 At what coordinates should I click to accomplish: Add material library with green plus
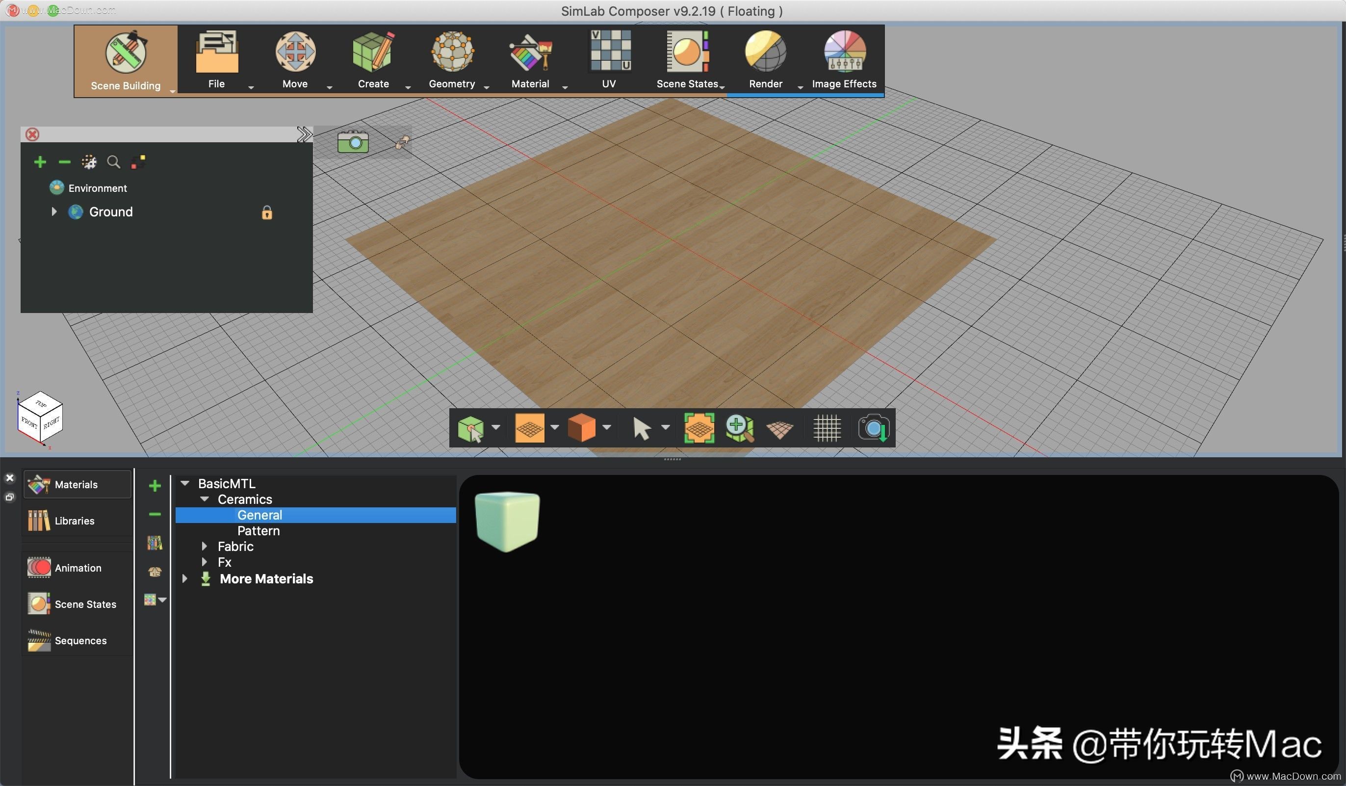pos(155,486)
